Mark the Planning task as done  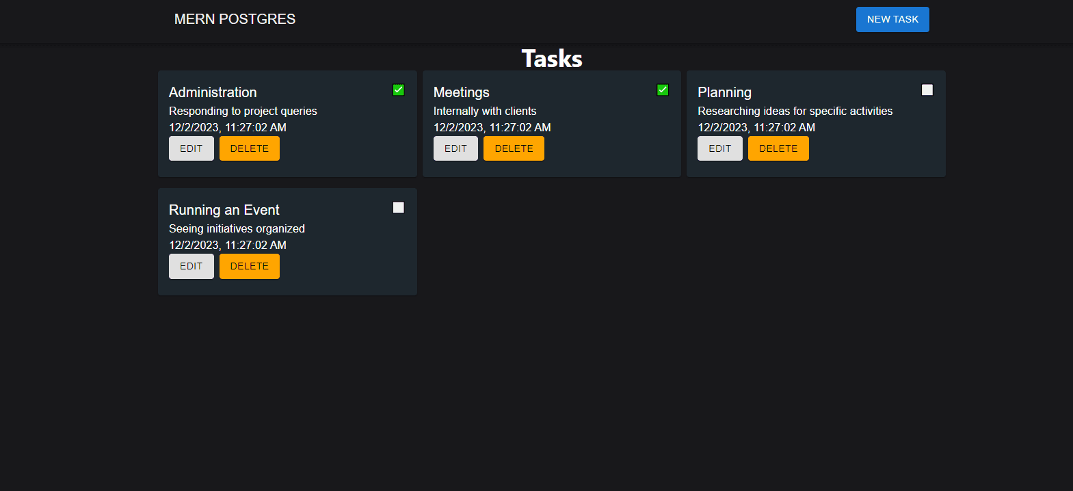(x=927, y=90)
